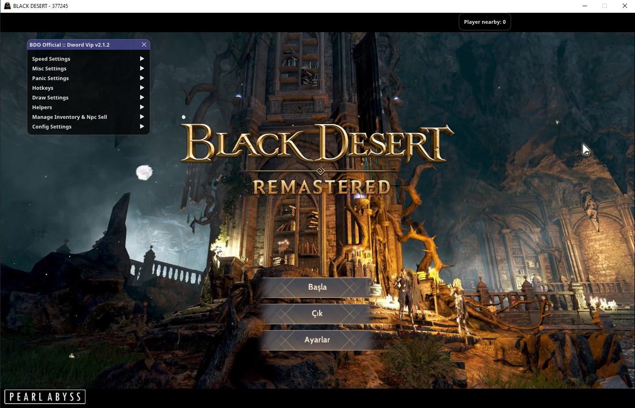
Task: Open the Draw Settings menu
Action: click(88, 97)
